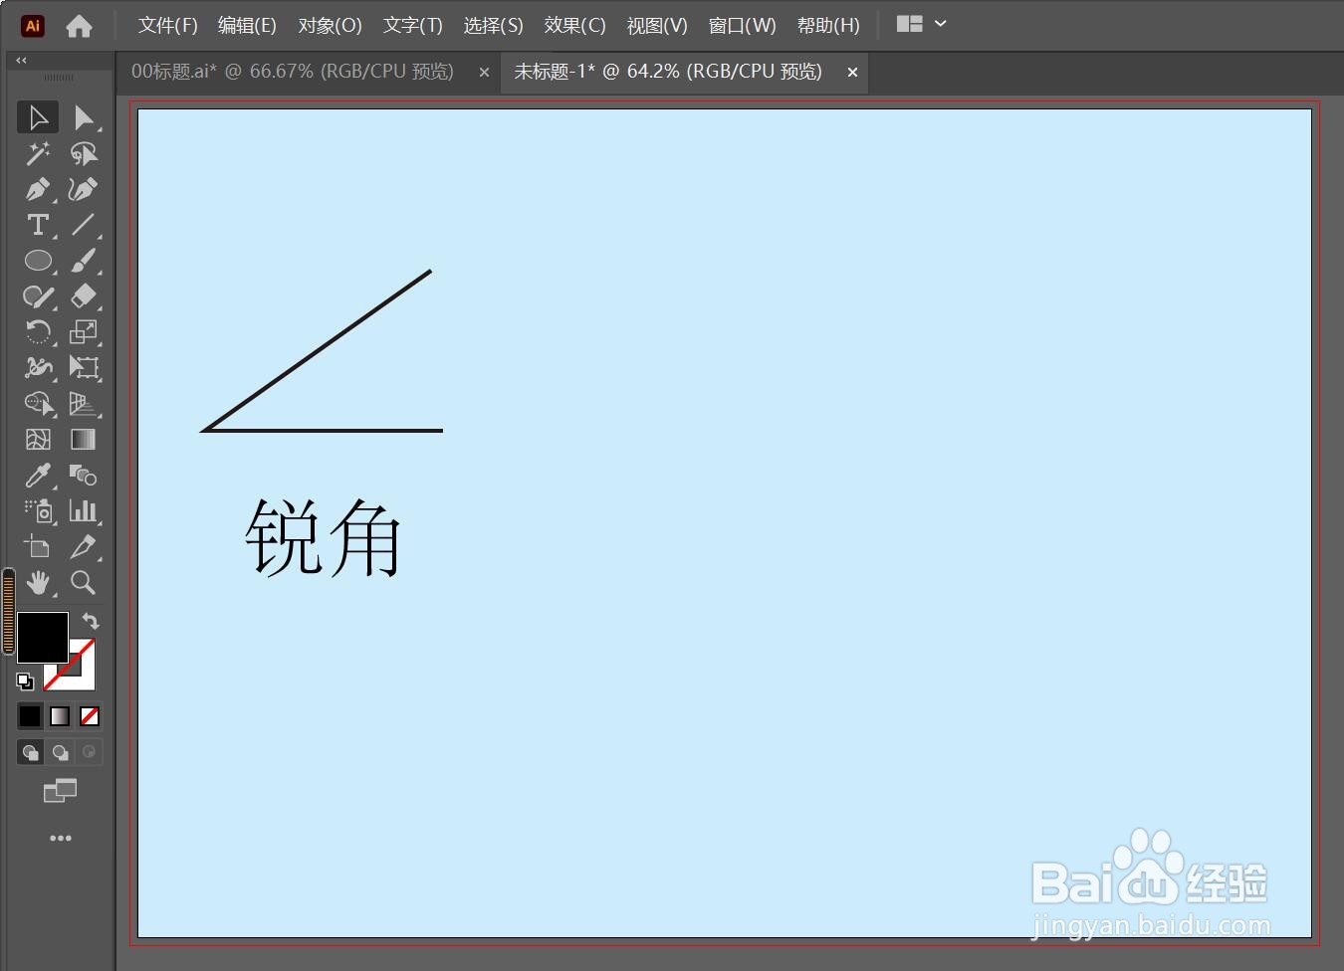Select the Scale tool
This screenshot has width=1344, height=971.
pyautogui.click(x=84, y=332)
